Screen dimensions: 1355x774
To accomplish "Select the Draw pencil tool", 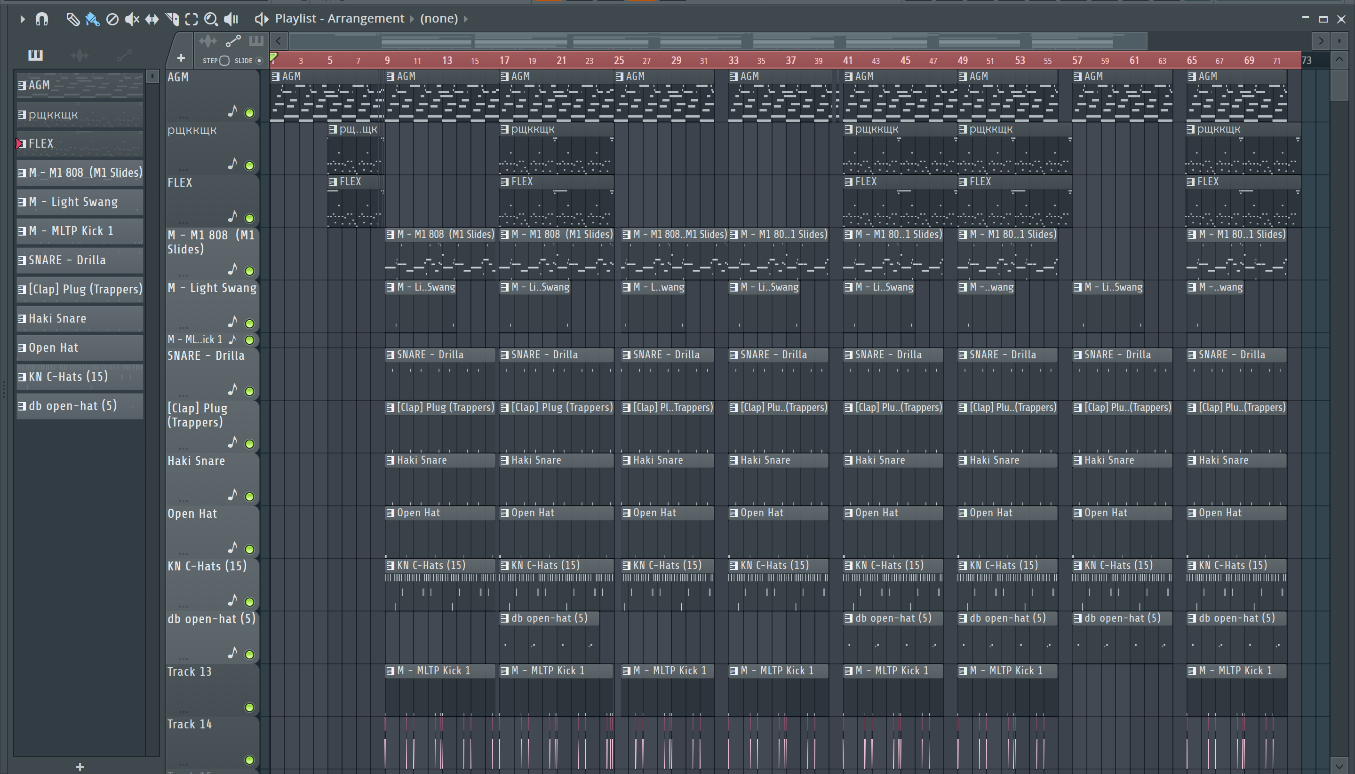I will [72, 19].
